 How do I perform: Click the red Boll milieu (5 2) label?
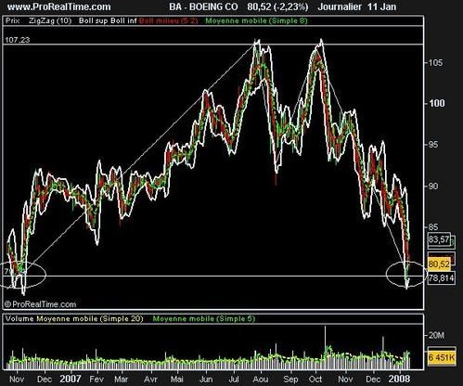point(168,20)
